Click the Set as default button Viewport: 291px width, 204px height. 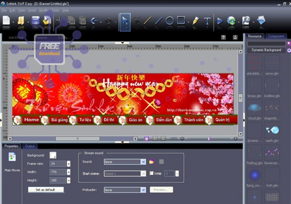click(46, 190)
